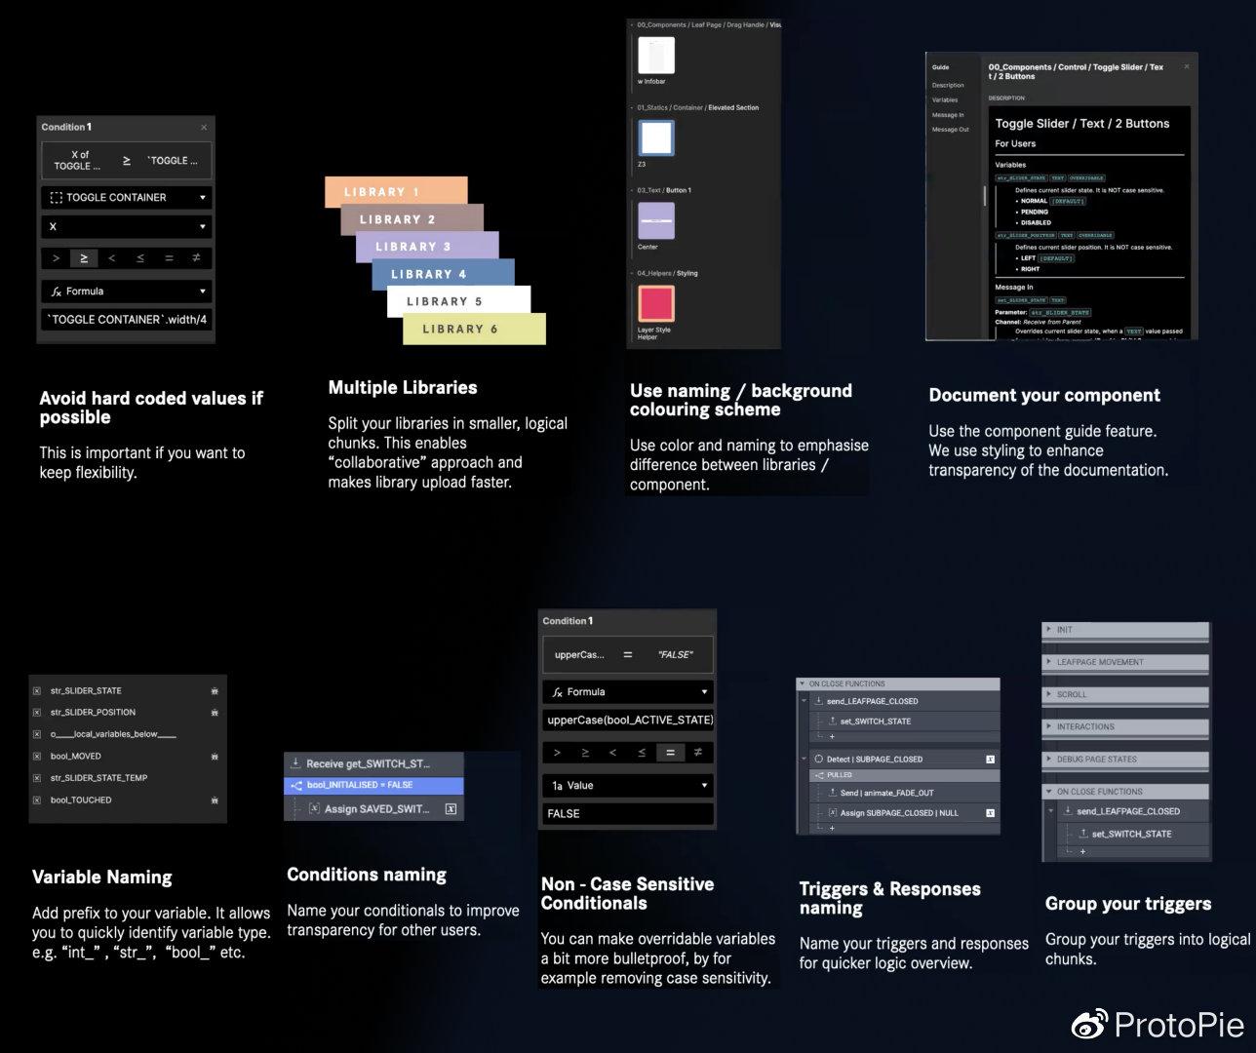
Task: Click the variable badge on Detect | SUBPAGE_CLOSED row
Action: tap(990, 759)
